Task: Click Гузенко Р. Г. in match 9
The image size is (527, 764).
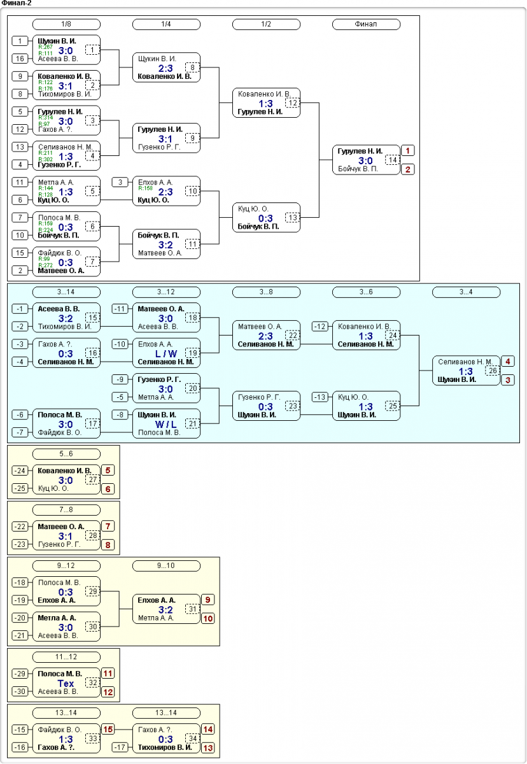Action: click(x=160, y=147)
